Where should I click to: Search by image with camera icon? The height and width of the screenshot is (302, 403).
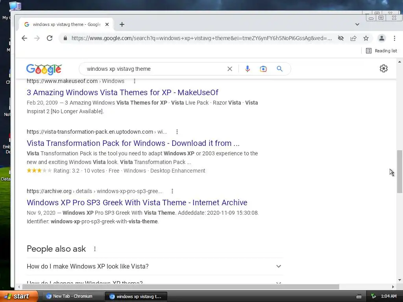(263, 69)
